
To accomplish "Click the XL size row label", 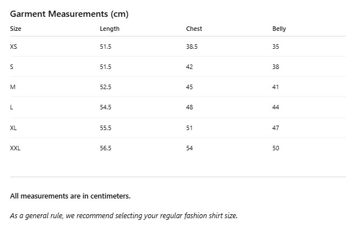I will click(x=13, y=128).
